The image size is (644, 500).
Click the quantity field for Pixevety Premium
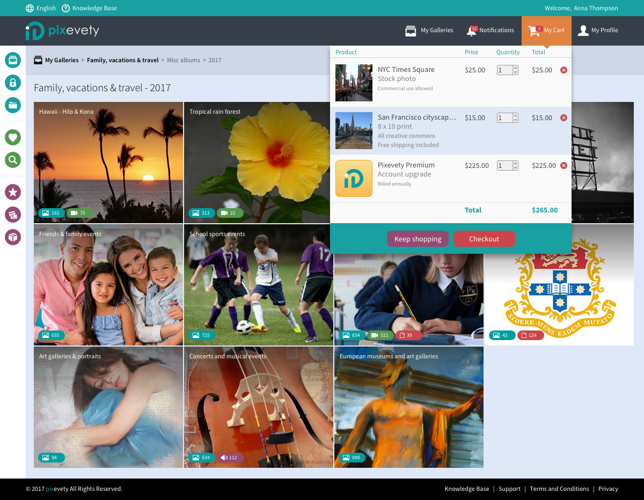tap(504, 165)
